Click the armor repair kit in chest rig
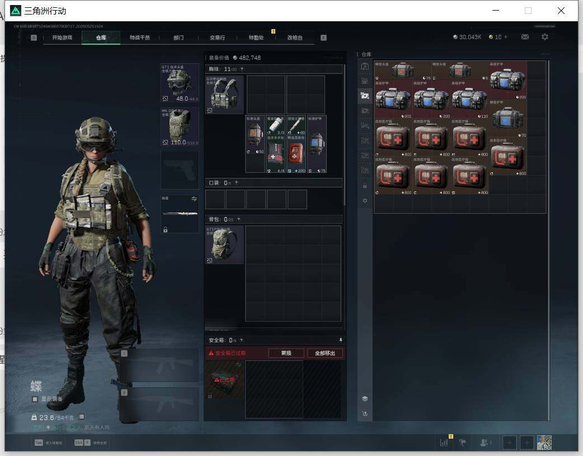 [x=317, y=144]
